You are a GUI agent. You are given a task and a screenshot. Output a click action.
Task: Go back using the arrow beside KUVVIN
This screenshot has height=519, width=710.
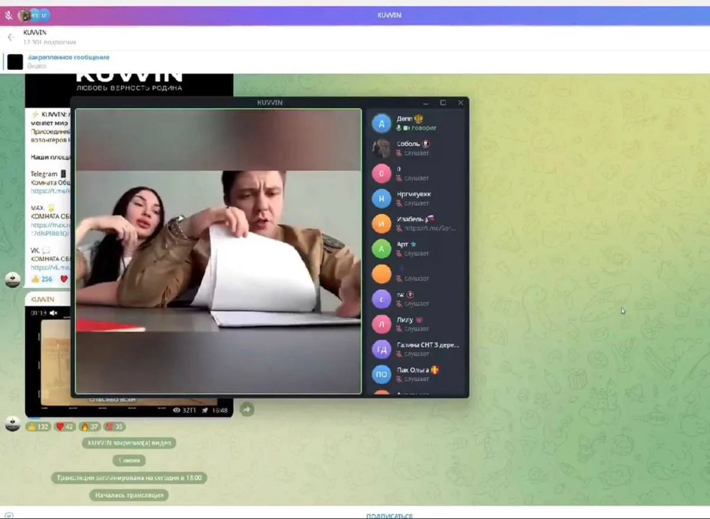point(11,37)
